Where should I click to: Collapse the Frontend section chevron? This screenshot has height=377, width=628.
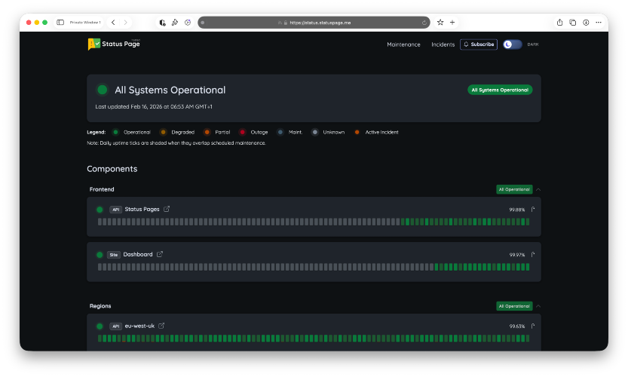(x=538, y=189)
